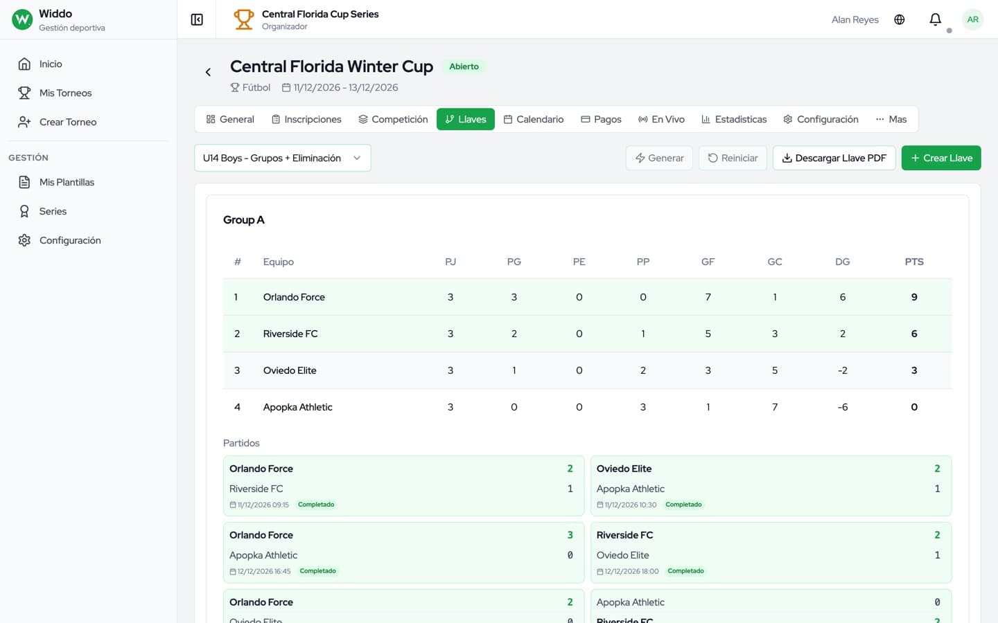Click Apopka Athletic in the standings table
The width and height of the screenshot is (998, 623).
[298, 407]
